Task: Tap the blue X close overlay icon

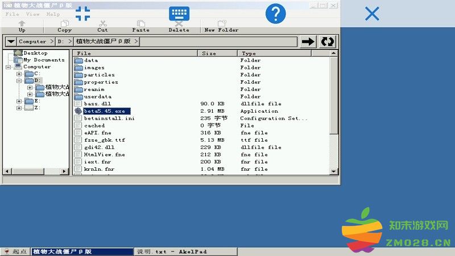Action: pyautogui.click(x=372, y=14)
